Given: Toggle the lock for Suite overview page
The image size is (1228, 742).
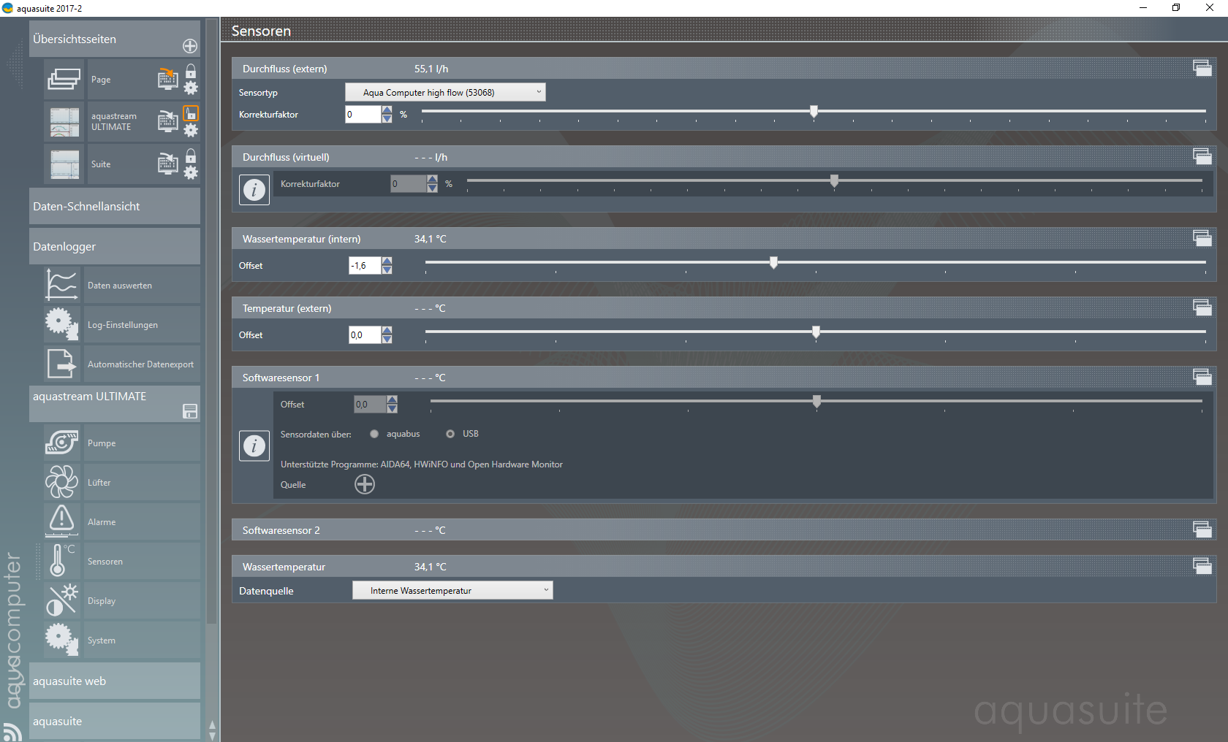Looking at the screenshot, I should click(x=191, y=156).
